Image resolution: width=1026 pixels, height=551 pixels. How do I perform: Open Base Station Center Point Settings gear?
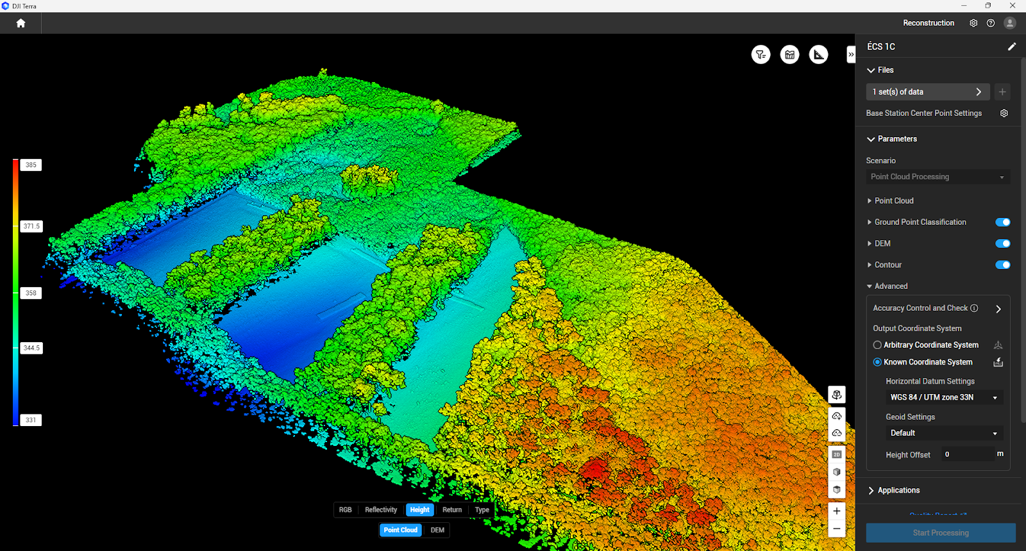(x=1004, y=113)
